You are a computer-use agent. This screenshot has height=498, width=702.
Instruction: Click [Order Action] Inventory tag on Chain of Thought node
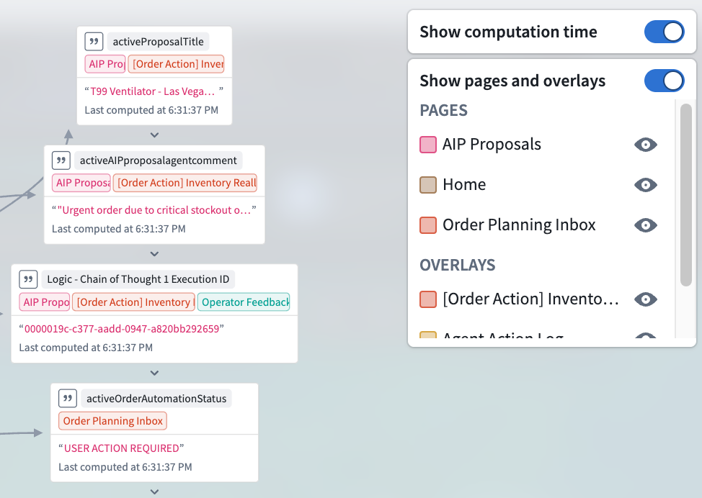click(x=133, y=302)
